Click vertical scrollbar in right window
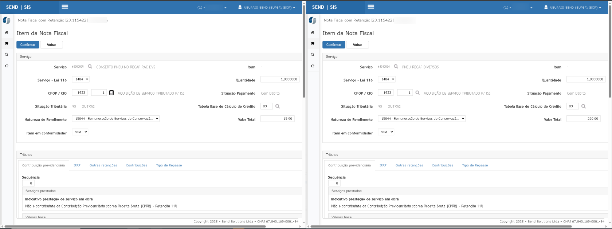Screen dimensions: 612x229 (x=610, y=51)
